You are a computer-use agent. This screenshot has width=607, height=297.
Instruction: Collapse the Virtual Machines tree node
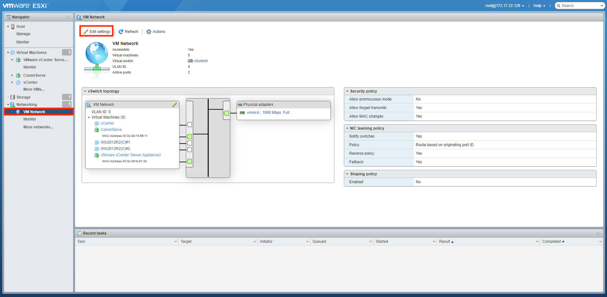coord(8,53)
